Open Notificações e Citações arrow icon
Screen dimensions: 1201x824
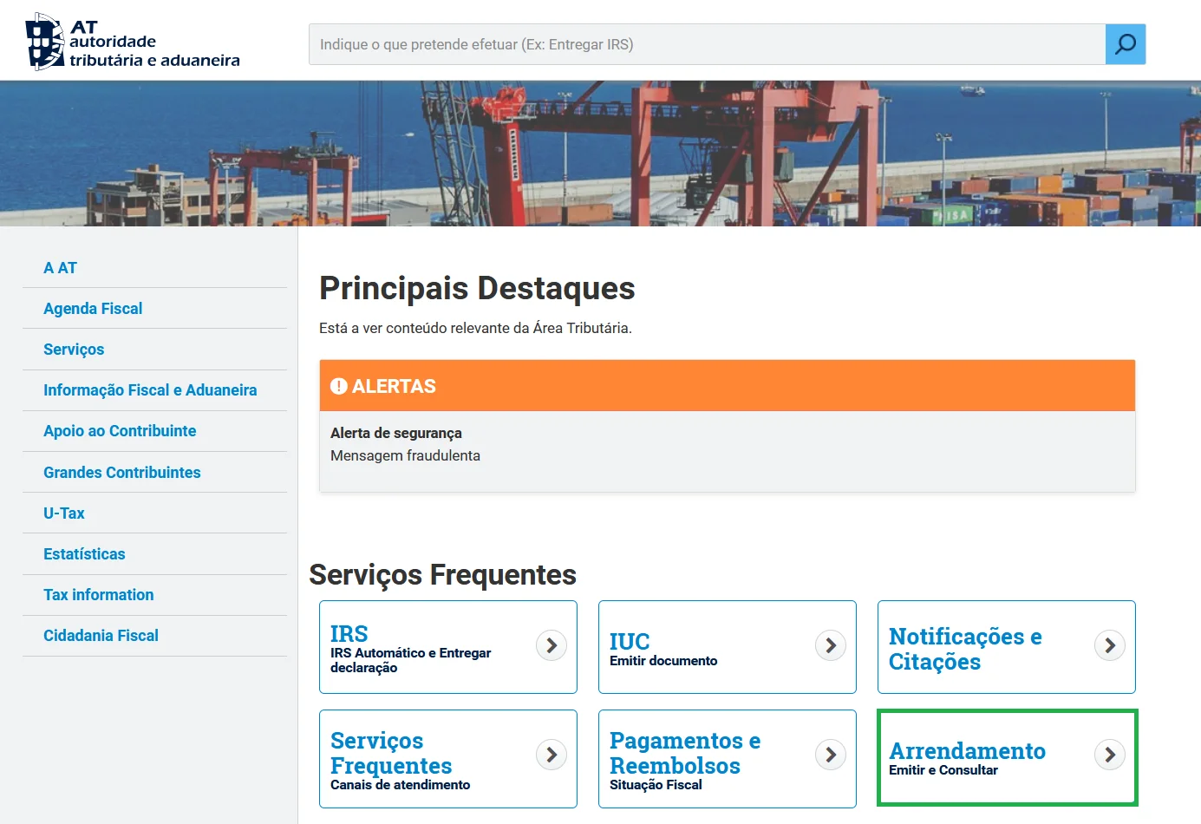point(1110,645)
